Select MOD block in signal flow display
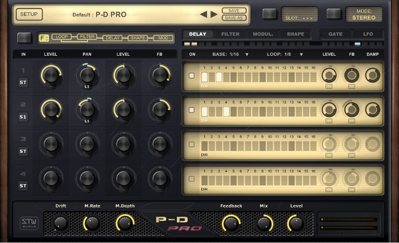399x243 pixels. pos(163,38)
